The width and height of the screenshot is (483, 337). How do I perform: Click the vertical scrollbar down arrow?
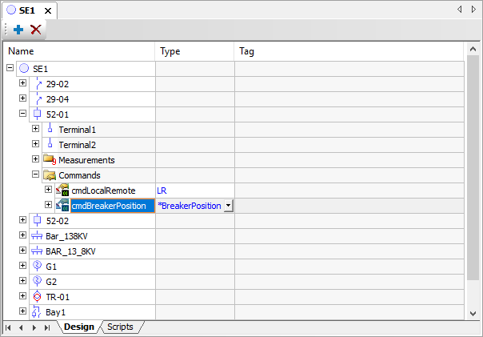pyautogui.click(x=472, y=313)
